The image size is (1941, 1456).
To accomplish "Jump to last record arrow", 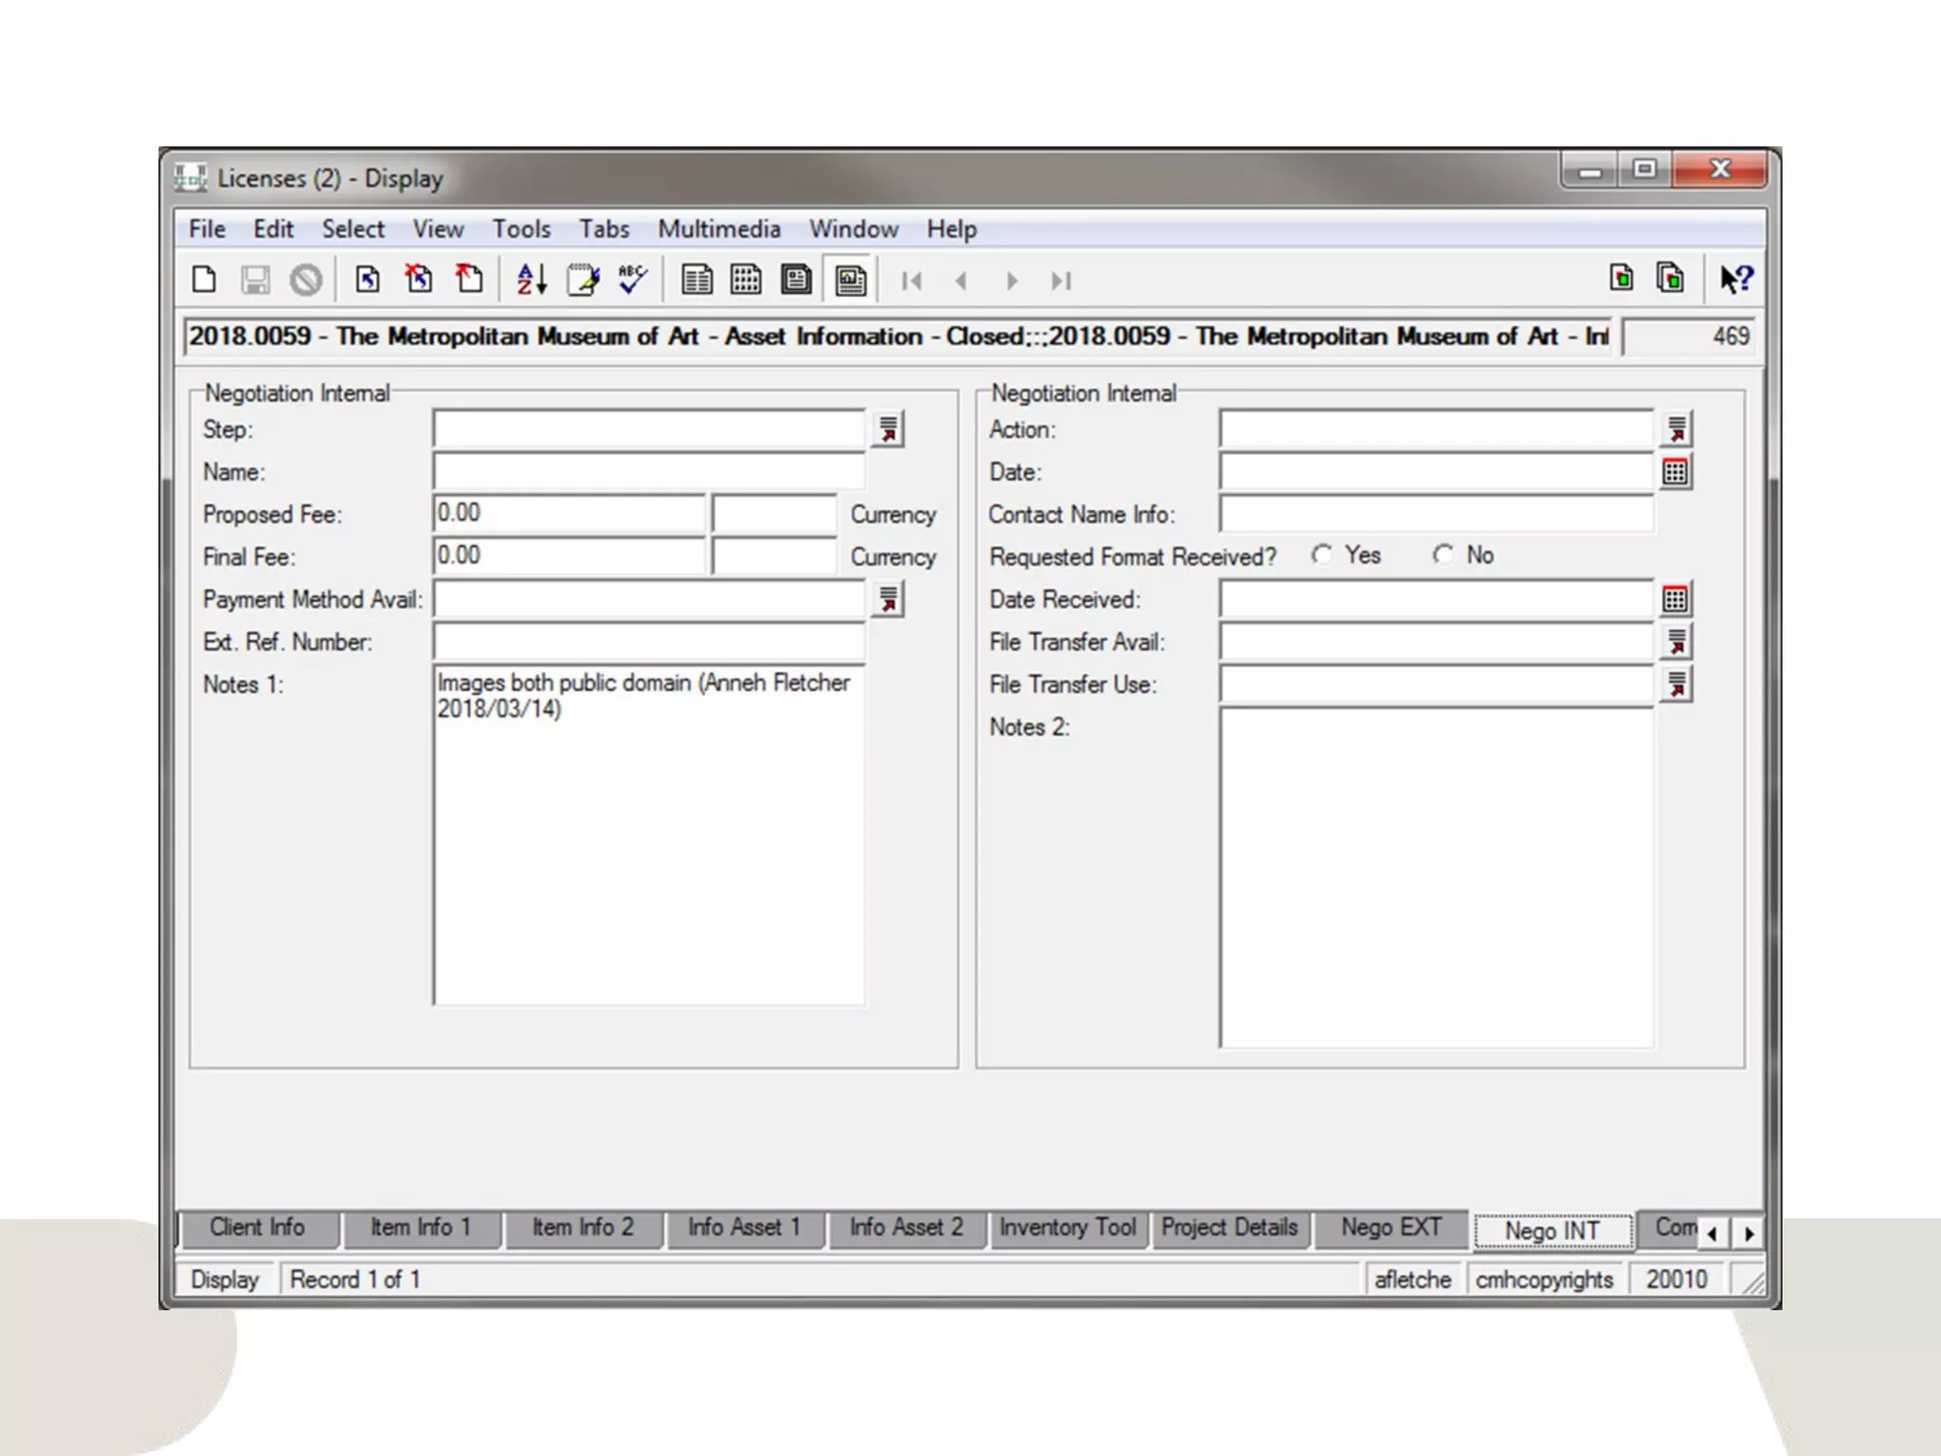I will point(1061,281).
